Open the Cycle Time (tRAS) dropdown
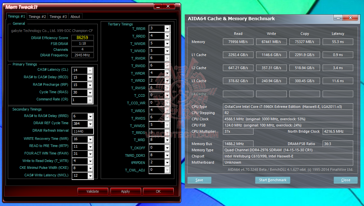364x206 pixels. [x=90, y=93]
